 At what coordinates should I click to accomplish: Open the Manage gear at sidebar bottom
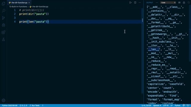tap(3, 100)
